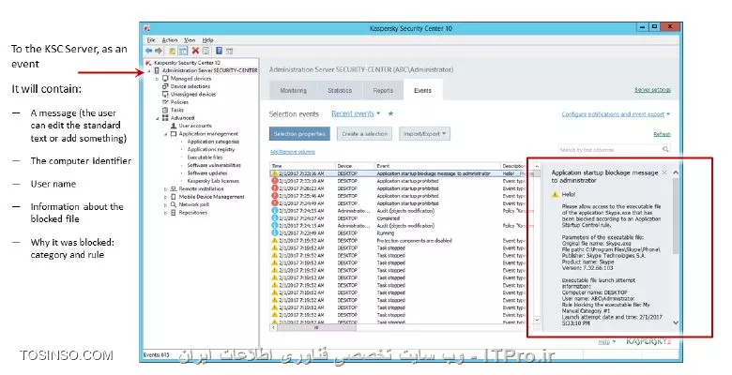Open the Help menu in menu bar
The width and height of the screenshot is (732, 375).
[x=207, y=40]
